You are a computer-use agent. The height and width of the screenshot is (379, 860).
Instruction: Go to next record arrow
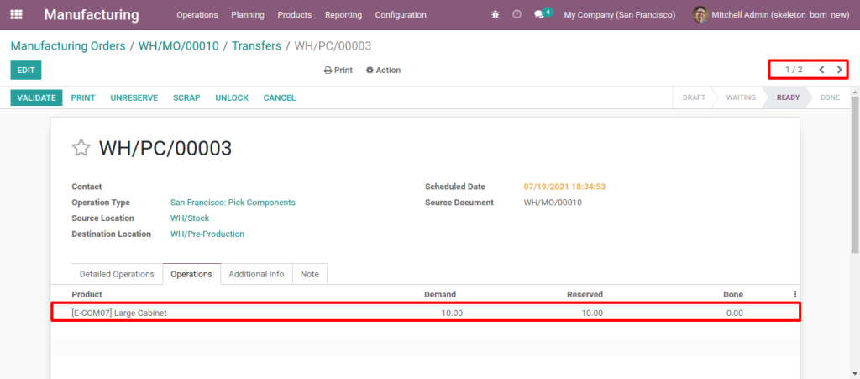pos(839,70)
